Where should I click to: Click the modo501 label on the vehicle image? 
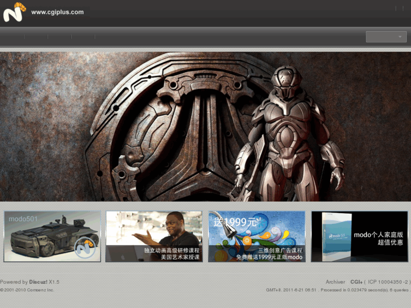click(23, 219)
